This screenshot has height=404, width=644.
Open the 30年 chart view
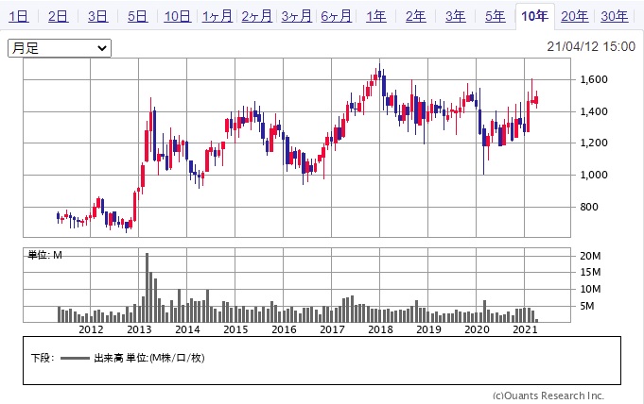tap(615, 16)
